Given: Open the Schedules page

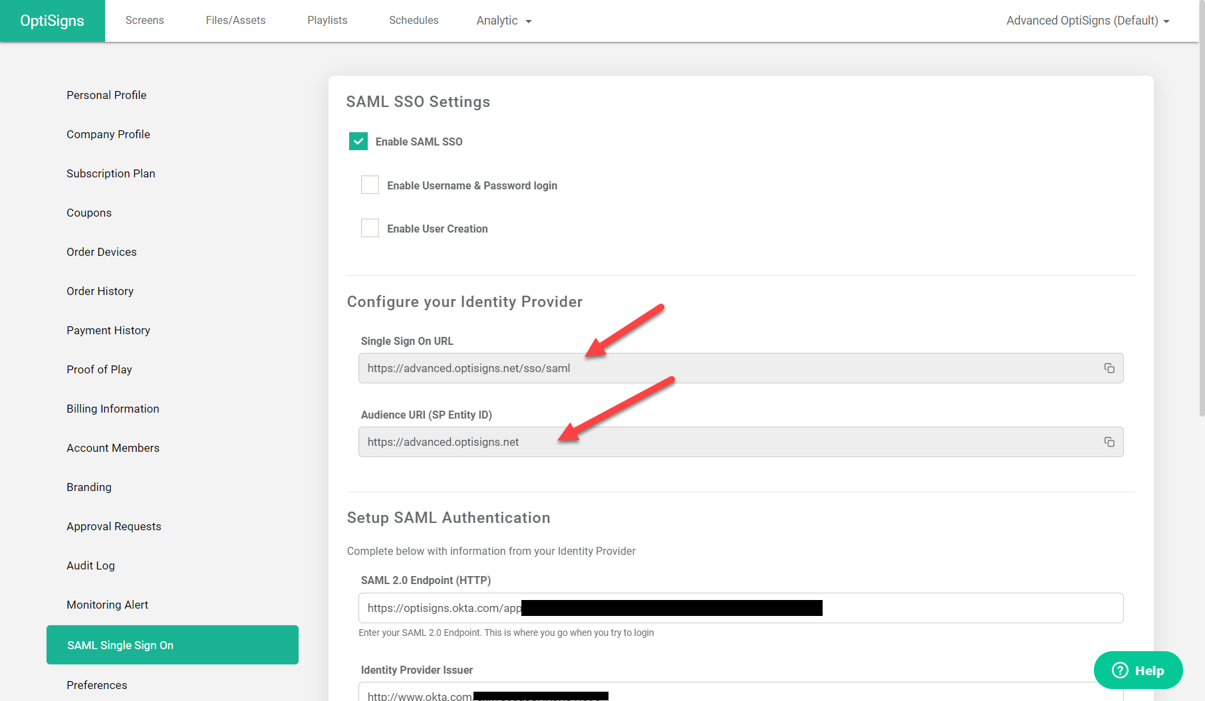Looking at the screenshot, I should [x=414, y=21].
